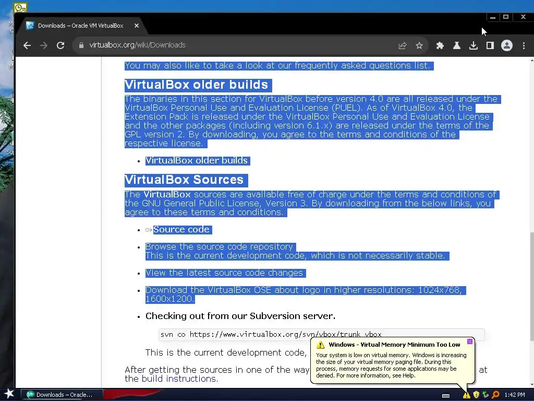This screenshot has width=534, height=401.
Task: Select the Downloads – Oracle VM VirtualBox tab
Action: [x=80, y=26]
